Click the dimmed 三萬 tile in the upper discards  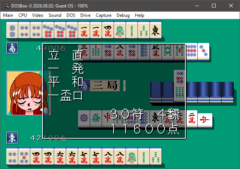(x=84, y=52)
